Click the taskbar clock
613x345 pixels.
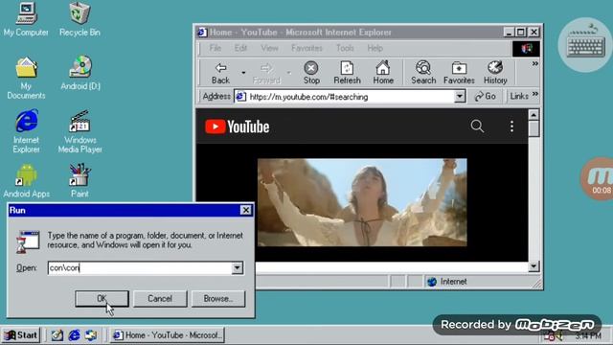(587, 335)
